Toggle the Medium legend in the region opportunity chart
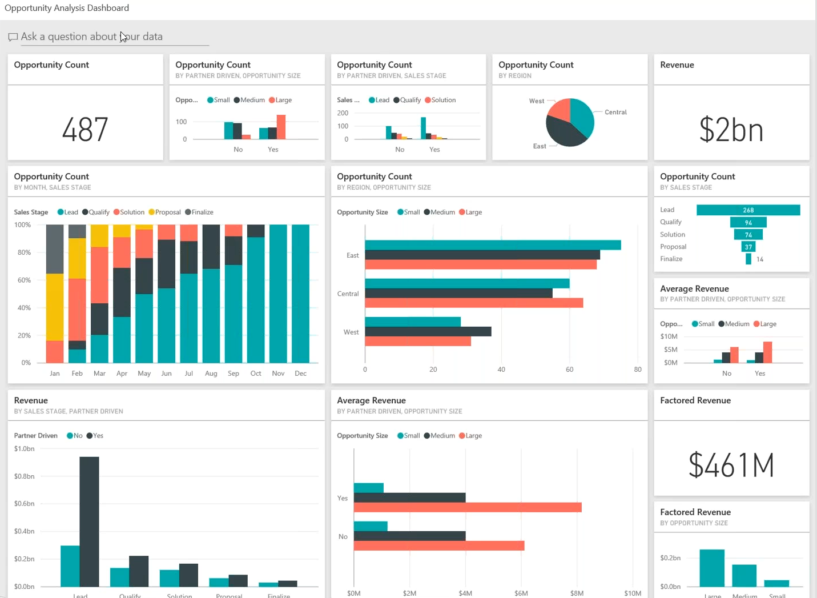The width and height of the screenshot is (817, 598). [x=438, y=212]
